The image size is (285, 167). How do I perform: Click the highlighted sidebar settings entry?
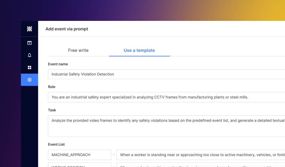(x=29, y=80)
